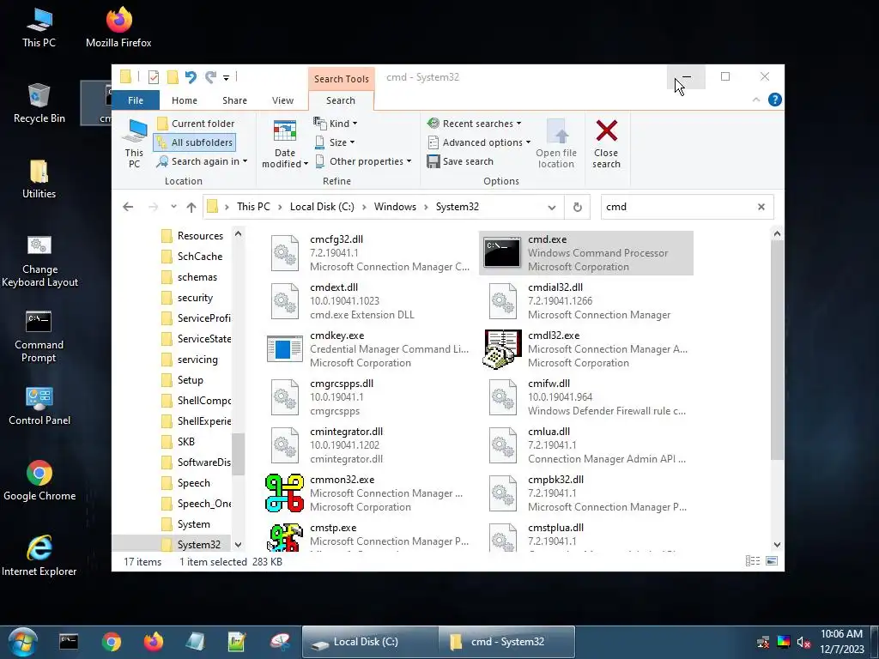
Task: Click the red X Close search button
Action: (x=607, y=143)
